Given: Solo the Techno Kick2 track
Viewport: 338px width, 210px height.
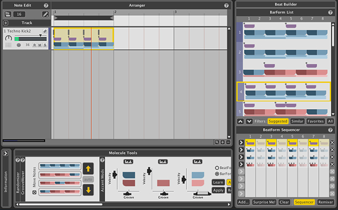Looking at the screenshot, I should click(45, 45).
